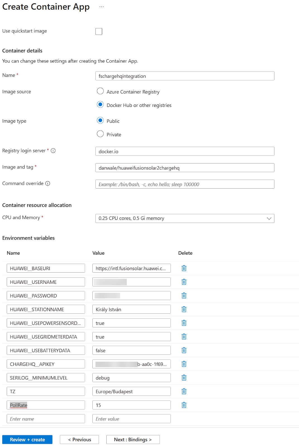Go to Next: Bindings step
The image size is (299, 447).
(x=133, y=439)
